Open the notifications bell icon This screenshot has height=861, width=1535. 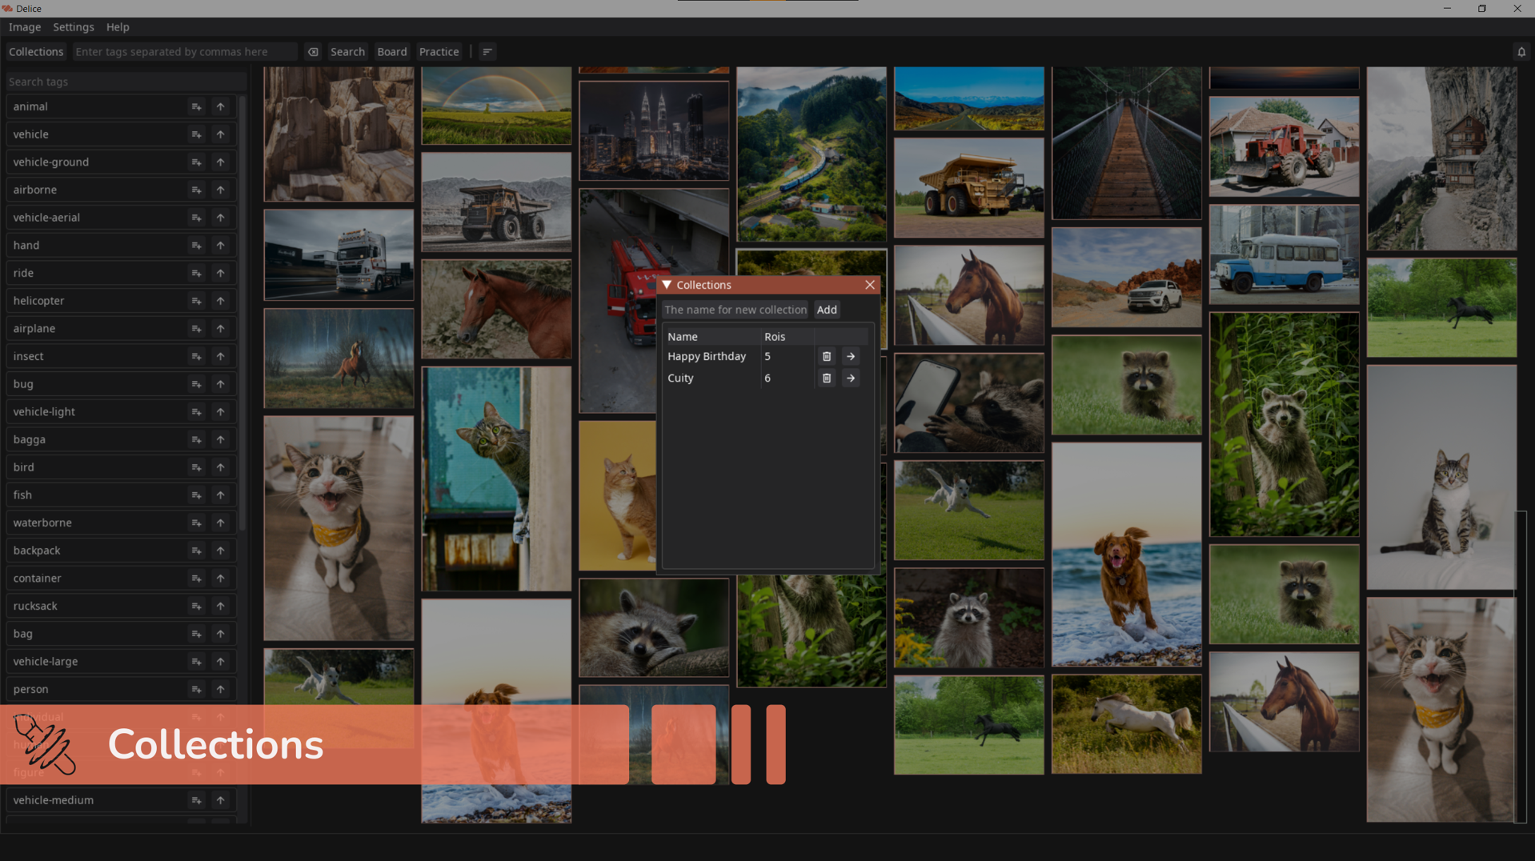coord(1521,52)
